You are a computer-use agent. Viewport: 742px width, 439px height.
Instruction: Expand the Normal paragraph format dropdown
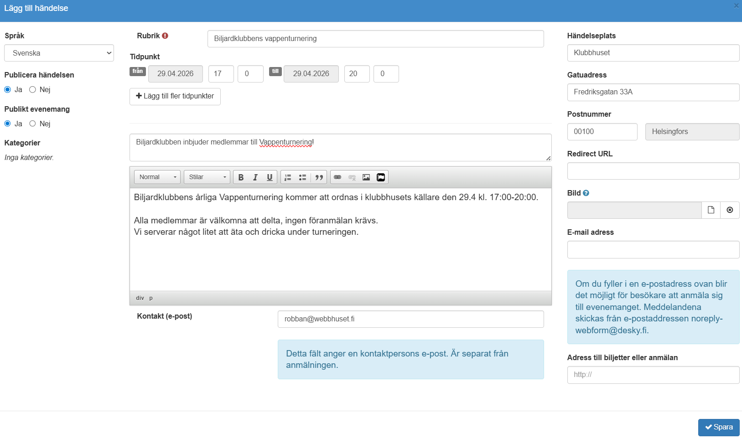[157, 177]
